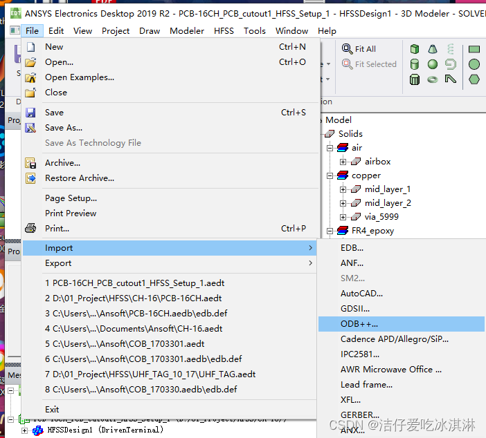Open the Edit menu
Image resolution: width=486 pixels, height=438 pixels.
click(56, 31)
